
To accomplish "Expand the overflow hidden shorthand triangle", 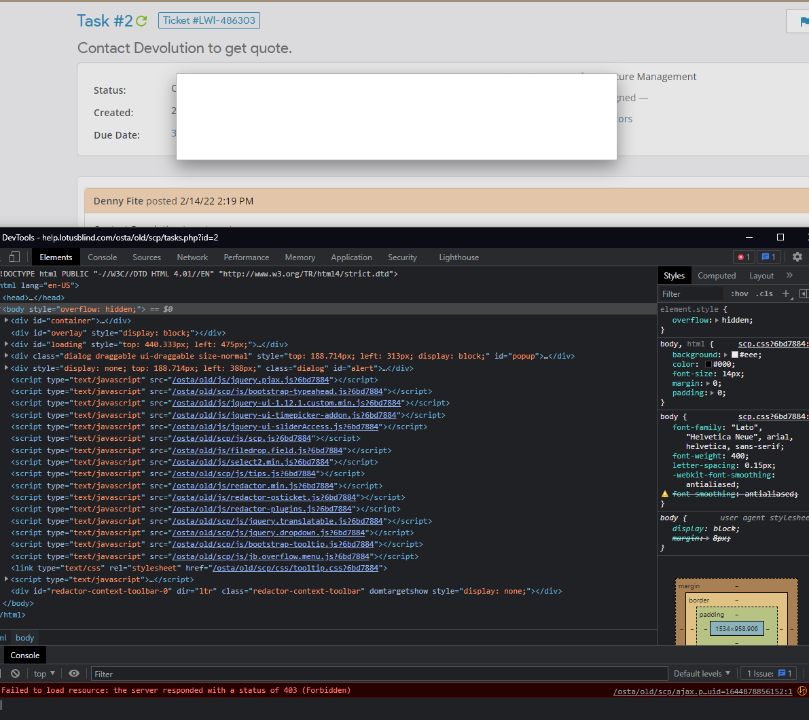I will [x=717, y=321].
